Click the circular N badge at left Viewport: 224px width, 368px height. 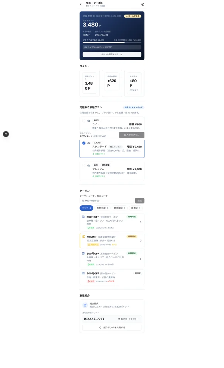[x=6, y=134]
